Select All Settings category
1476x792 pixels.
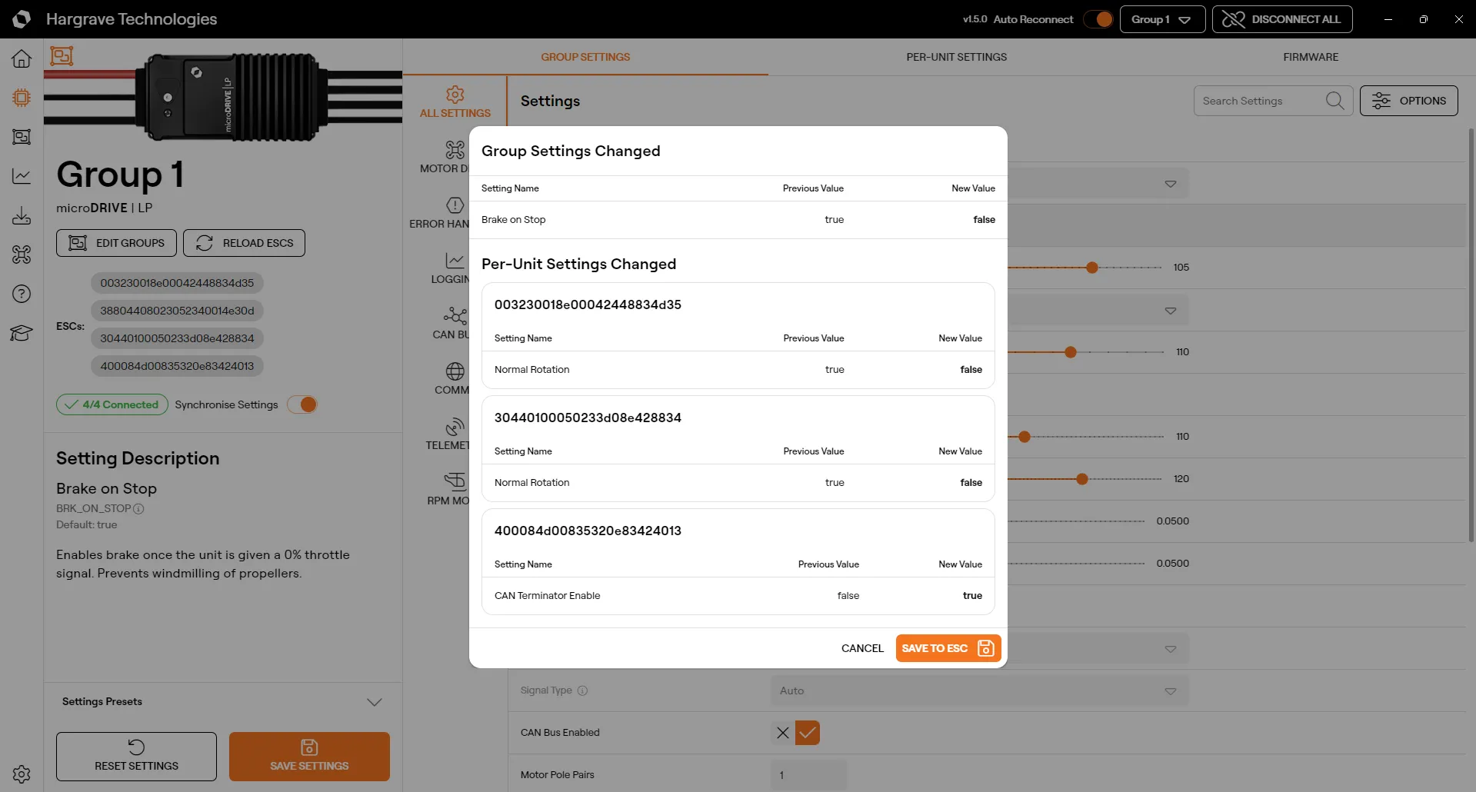tap(455, 102)
